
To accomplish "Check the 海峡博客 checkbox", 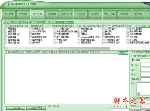I will tap(30, 43).
